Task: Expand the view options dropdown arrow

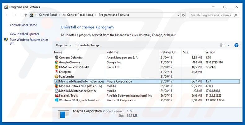Action: point(229,45)
